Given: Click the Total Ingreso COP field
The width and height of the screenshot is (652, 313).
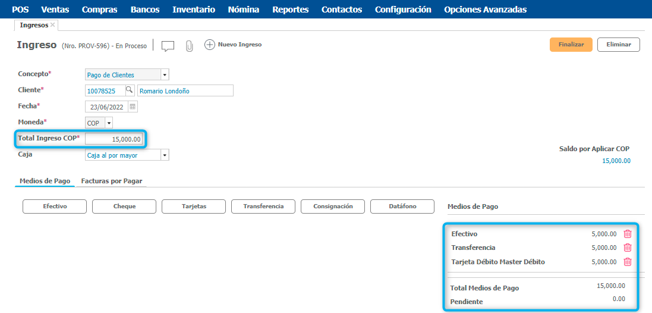Looking at the screenshot, I should [114, 139].
